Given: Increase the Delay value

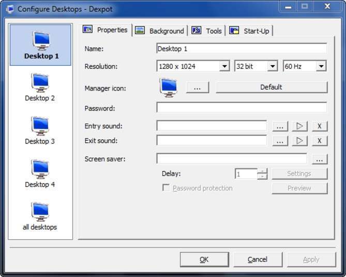Looking at the screenshot, I should [262, 171].
